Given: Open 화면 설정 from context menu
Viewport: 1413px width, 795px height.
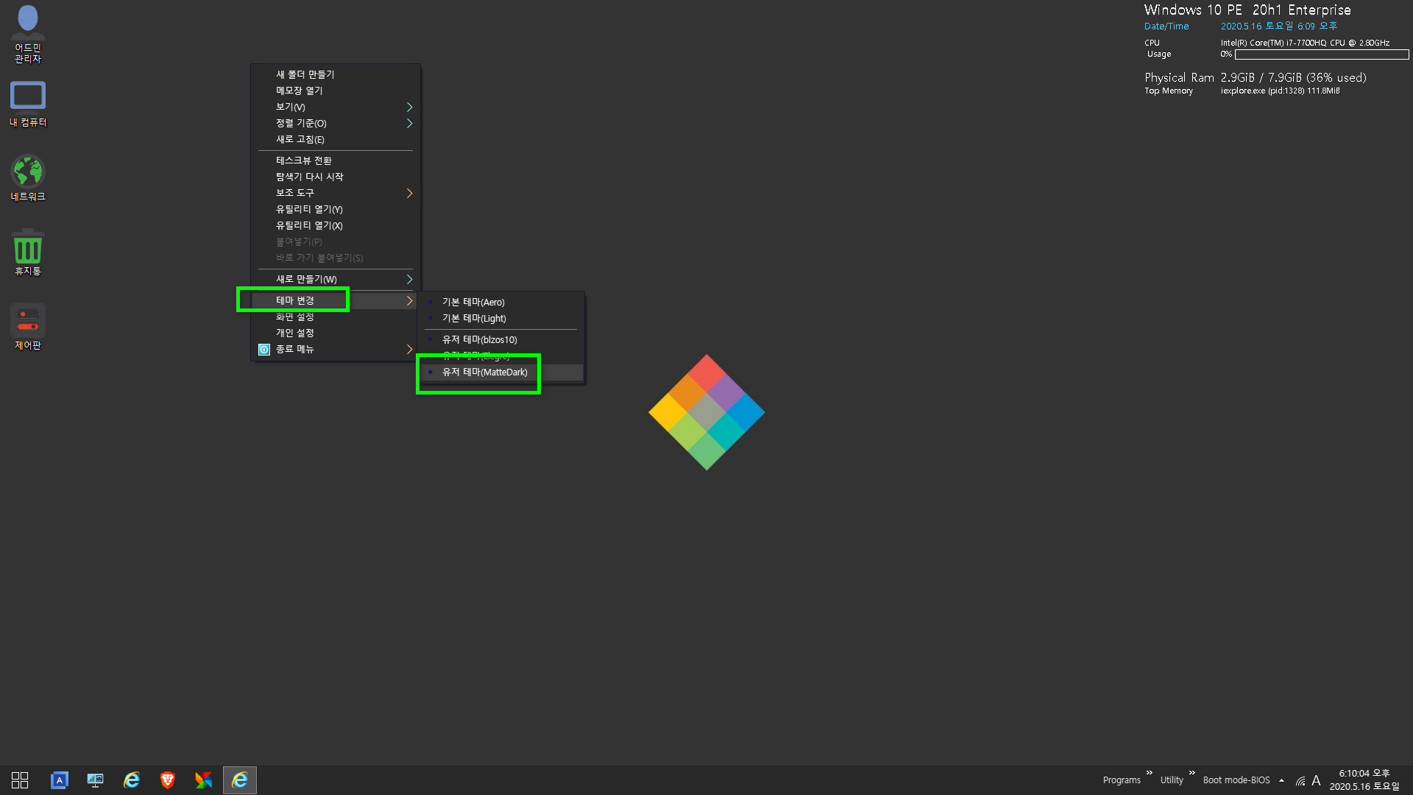Looking at the screenshot, I should click(x=336, y=317).
